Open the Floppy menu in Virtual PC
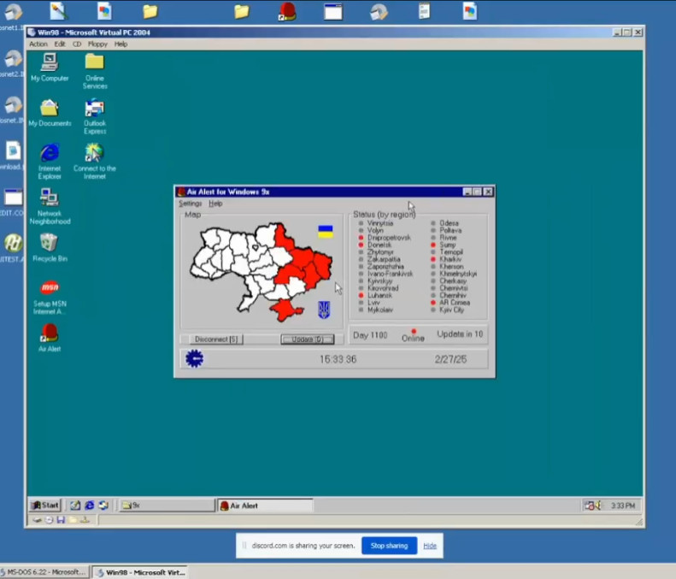Viewport: 676px width, 579px height. pos(97,44)
